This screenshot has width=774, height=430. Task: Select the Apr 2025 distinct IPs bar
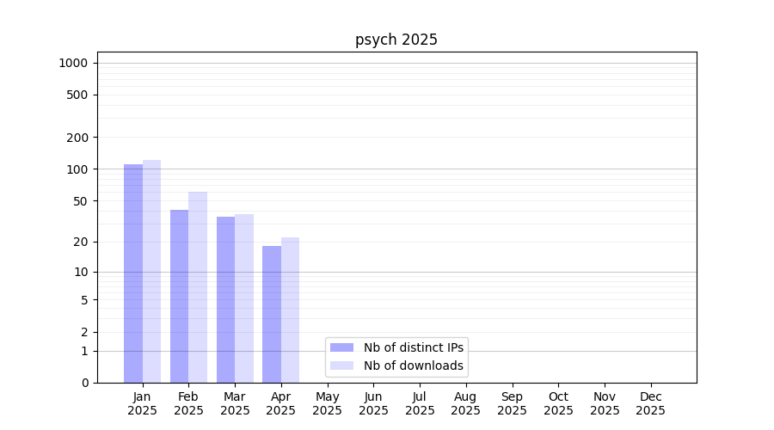(272, 314)
